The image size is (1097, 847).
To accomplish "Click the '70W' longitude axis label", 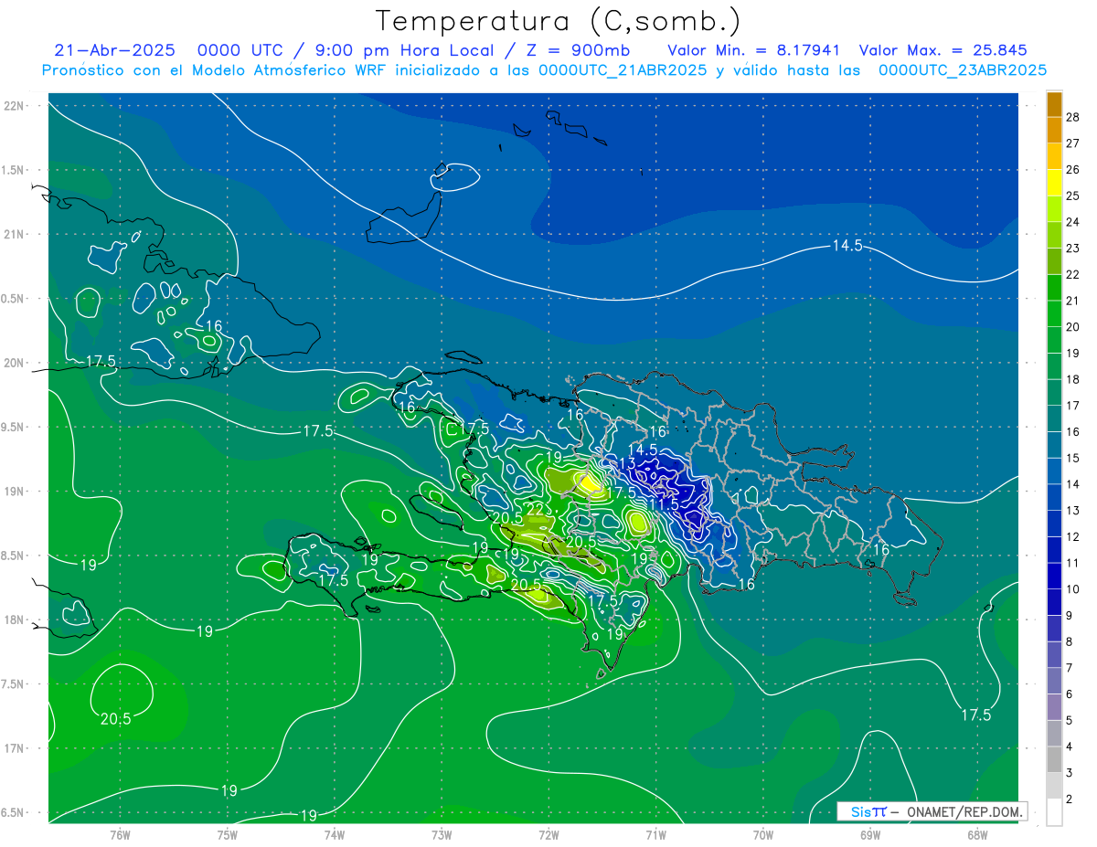I will [x=762, y=834].
